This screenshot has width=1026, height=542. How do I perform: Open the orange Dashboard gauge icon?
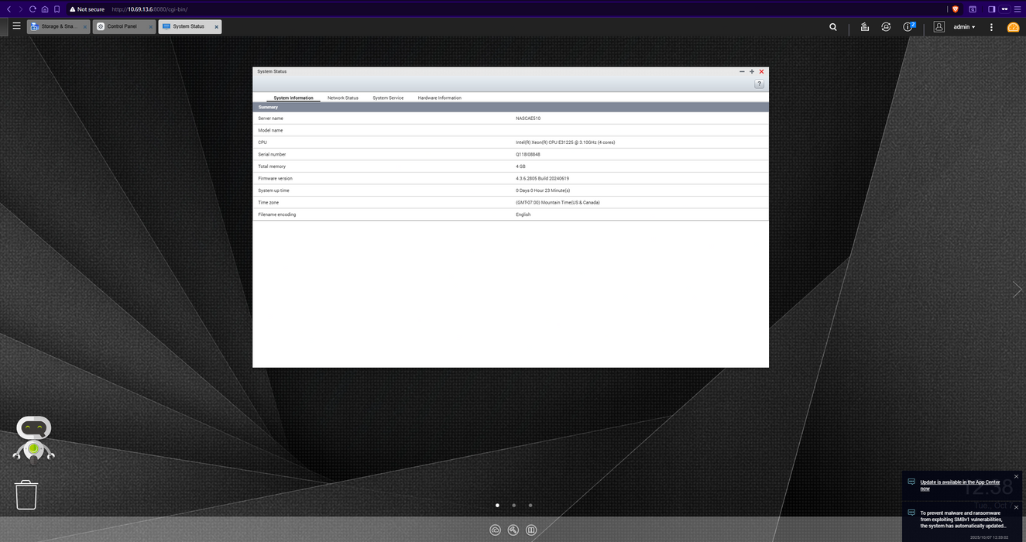(1013, 27)
